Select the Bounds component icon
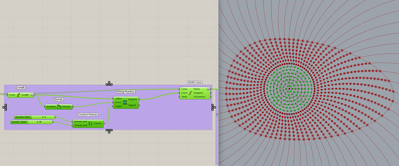 coord(59,107)
